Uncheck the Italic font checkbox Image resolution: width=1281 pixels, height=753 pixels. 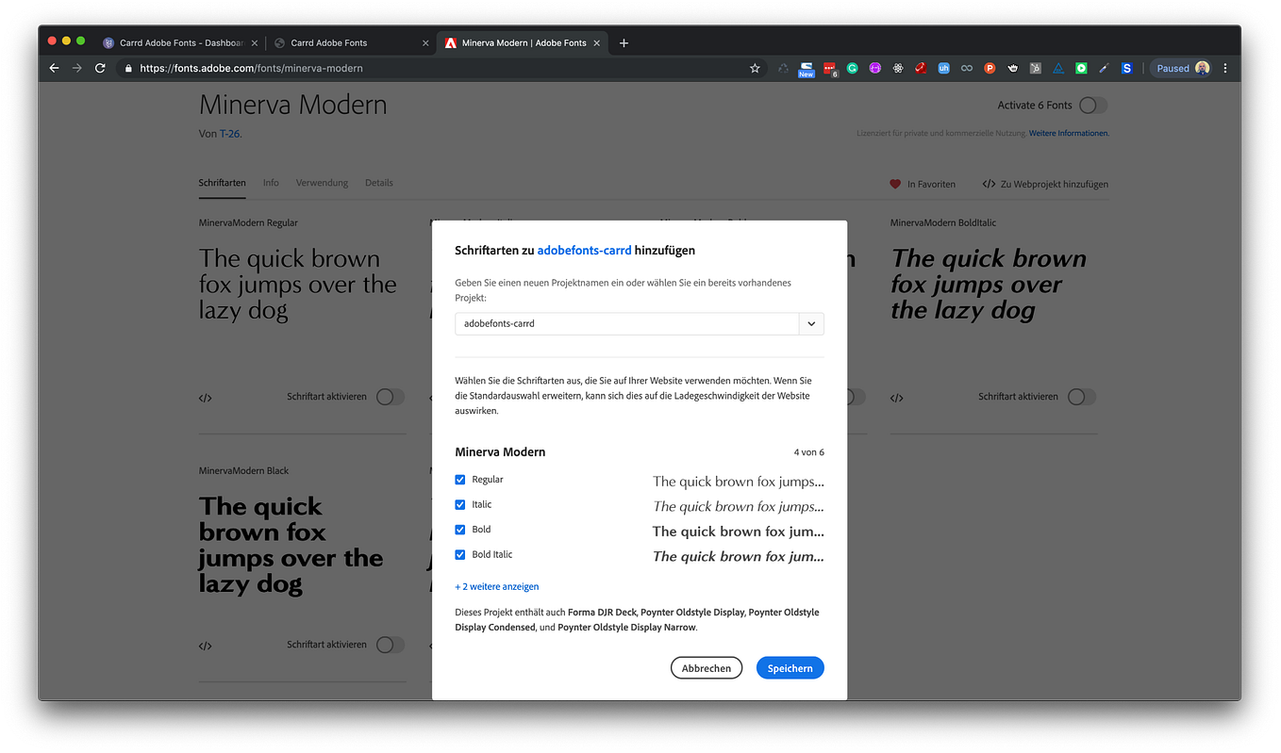tap(460, 504)
